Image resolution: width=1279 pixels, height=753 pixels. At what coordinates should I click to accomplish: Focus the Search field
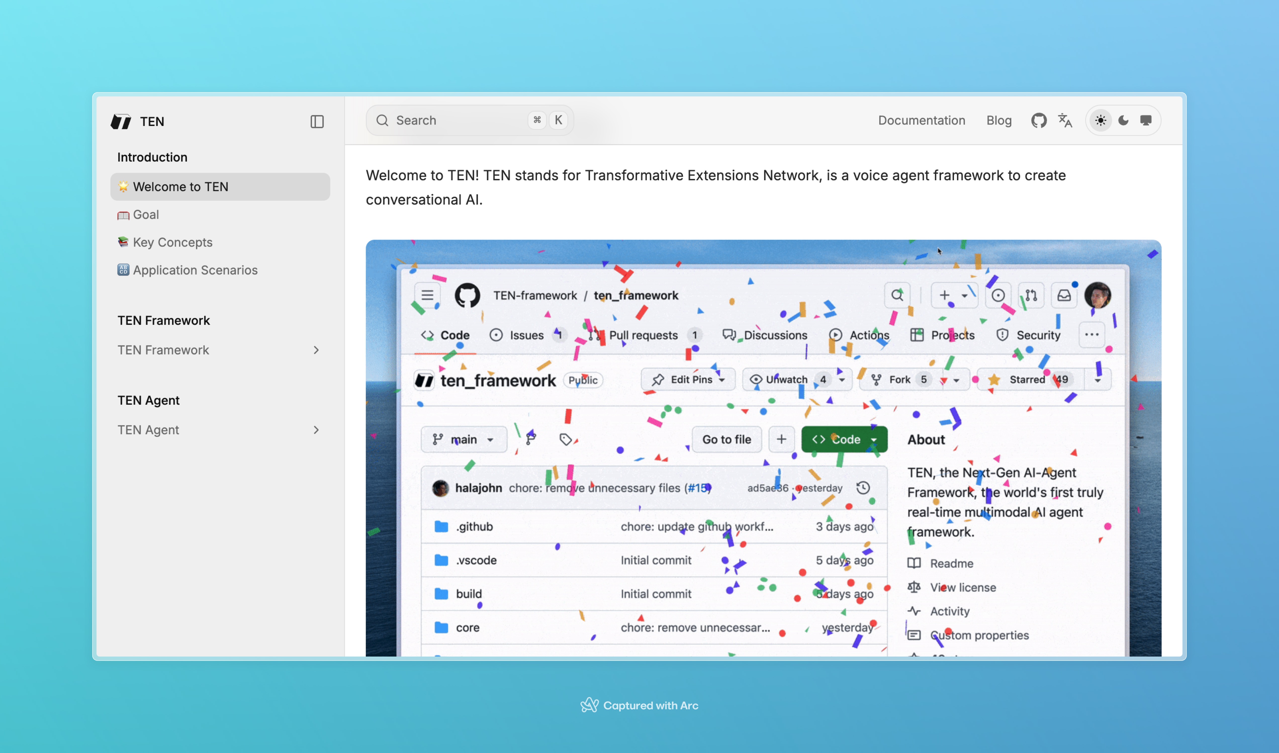point(470,121)
